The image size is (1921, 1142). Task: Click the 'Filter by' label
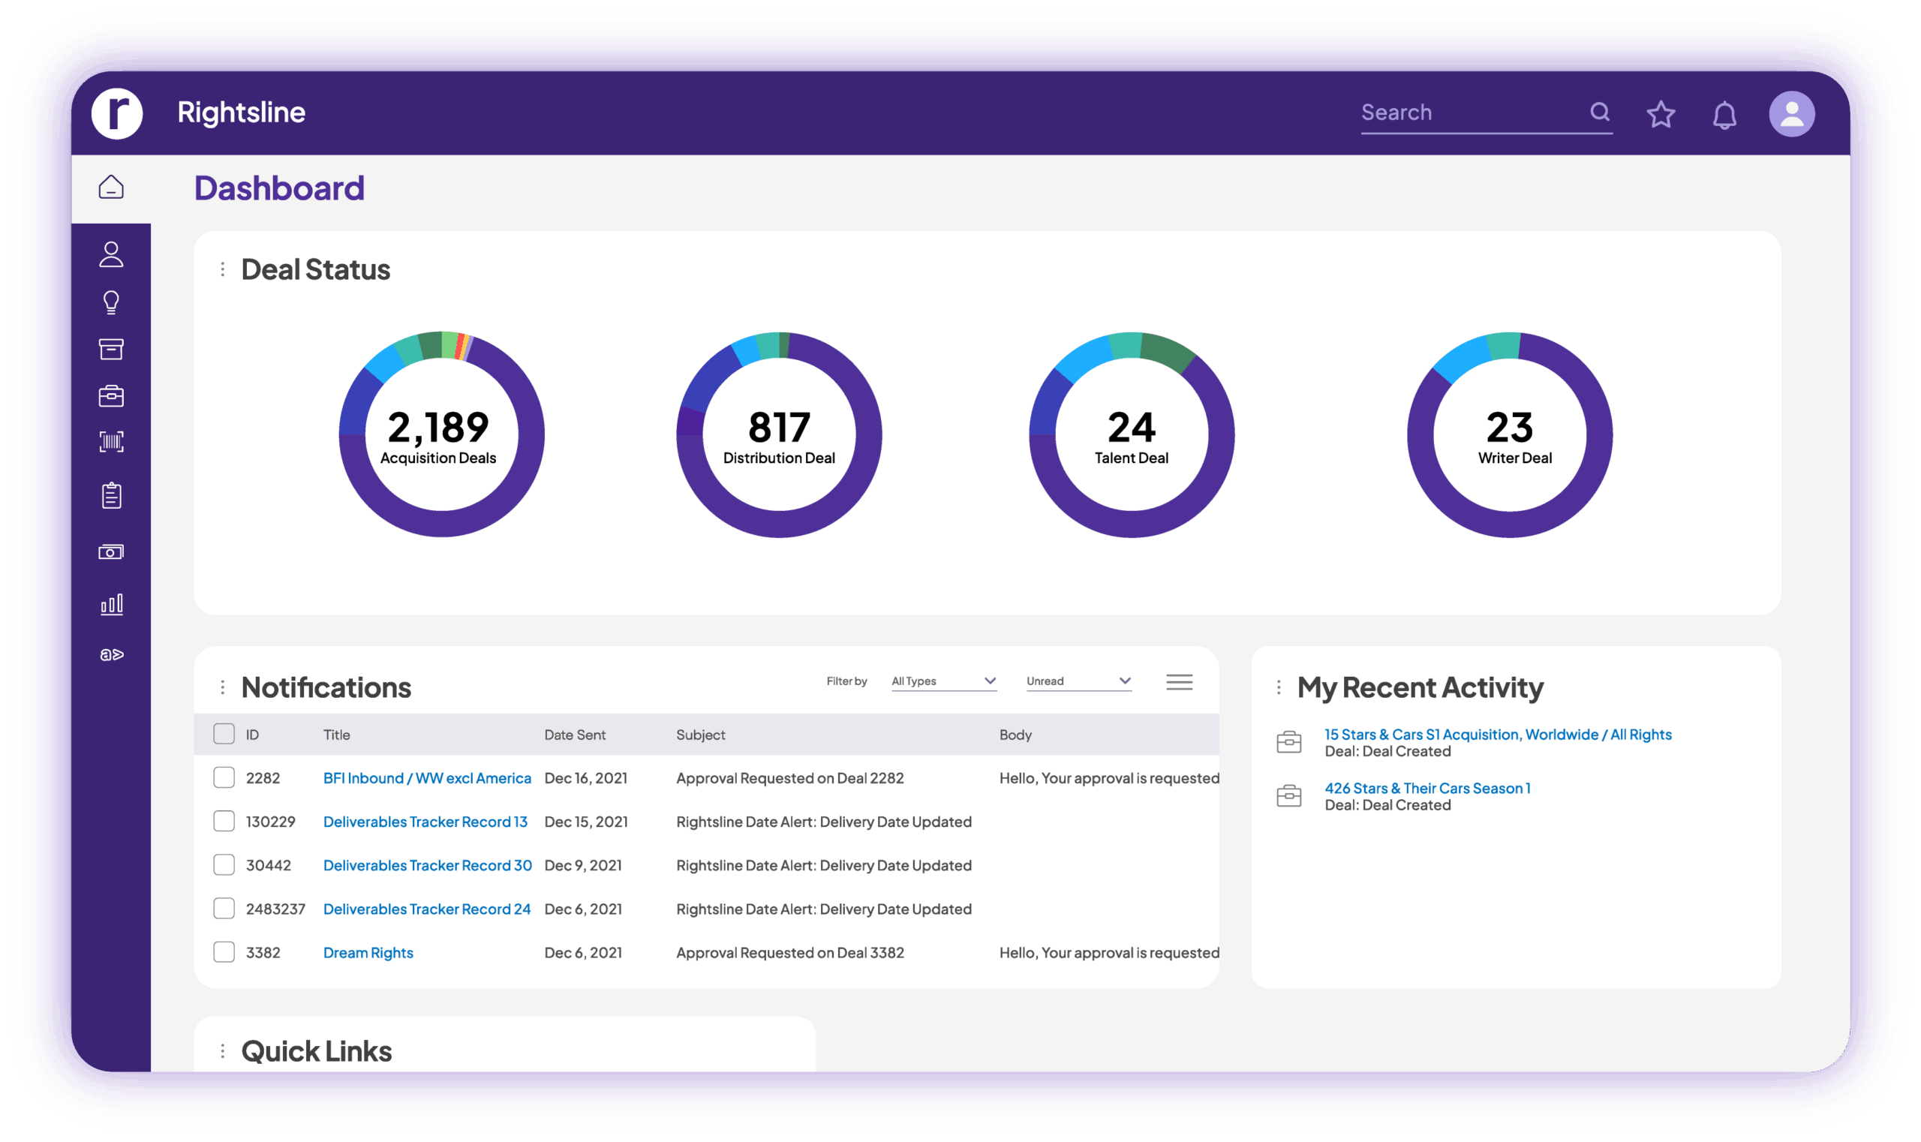tap(846, 681)
